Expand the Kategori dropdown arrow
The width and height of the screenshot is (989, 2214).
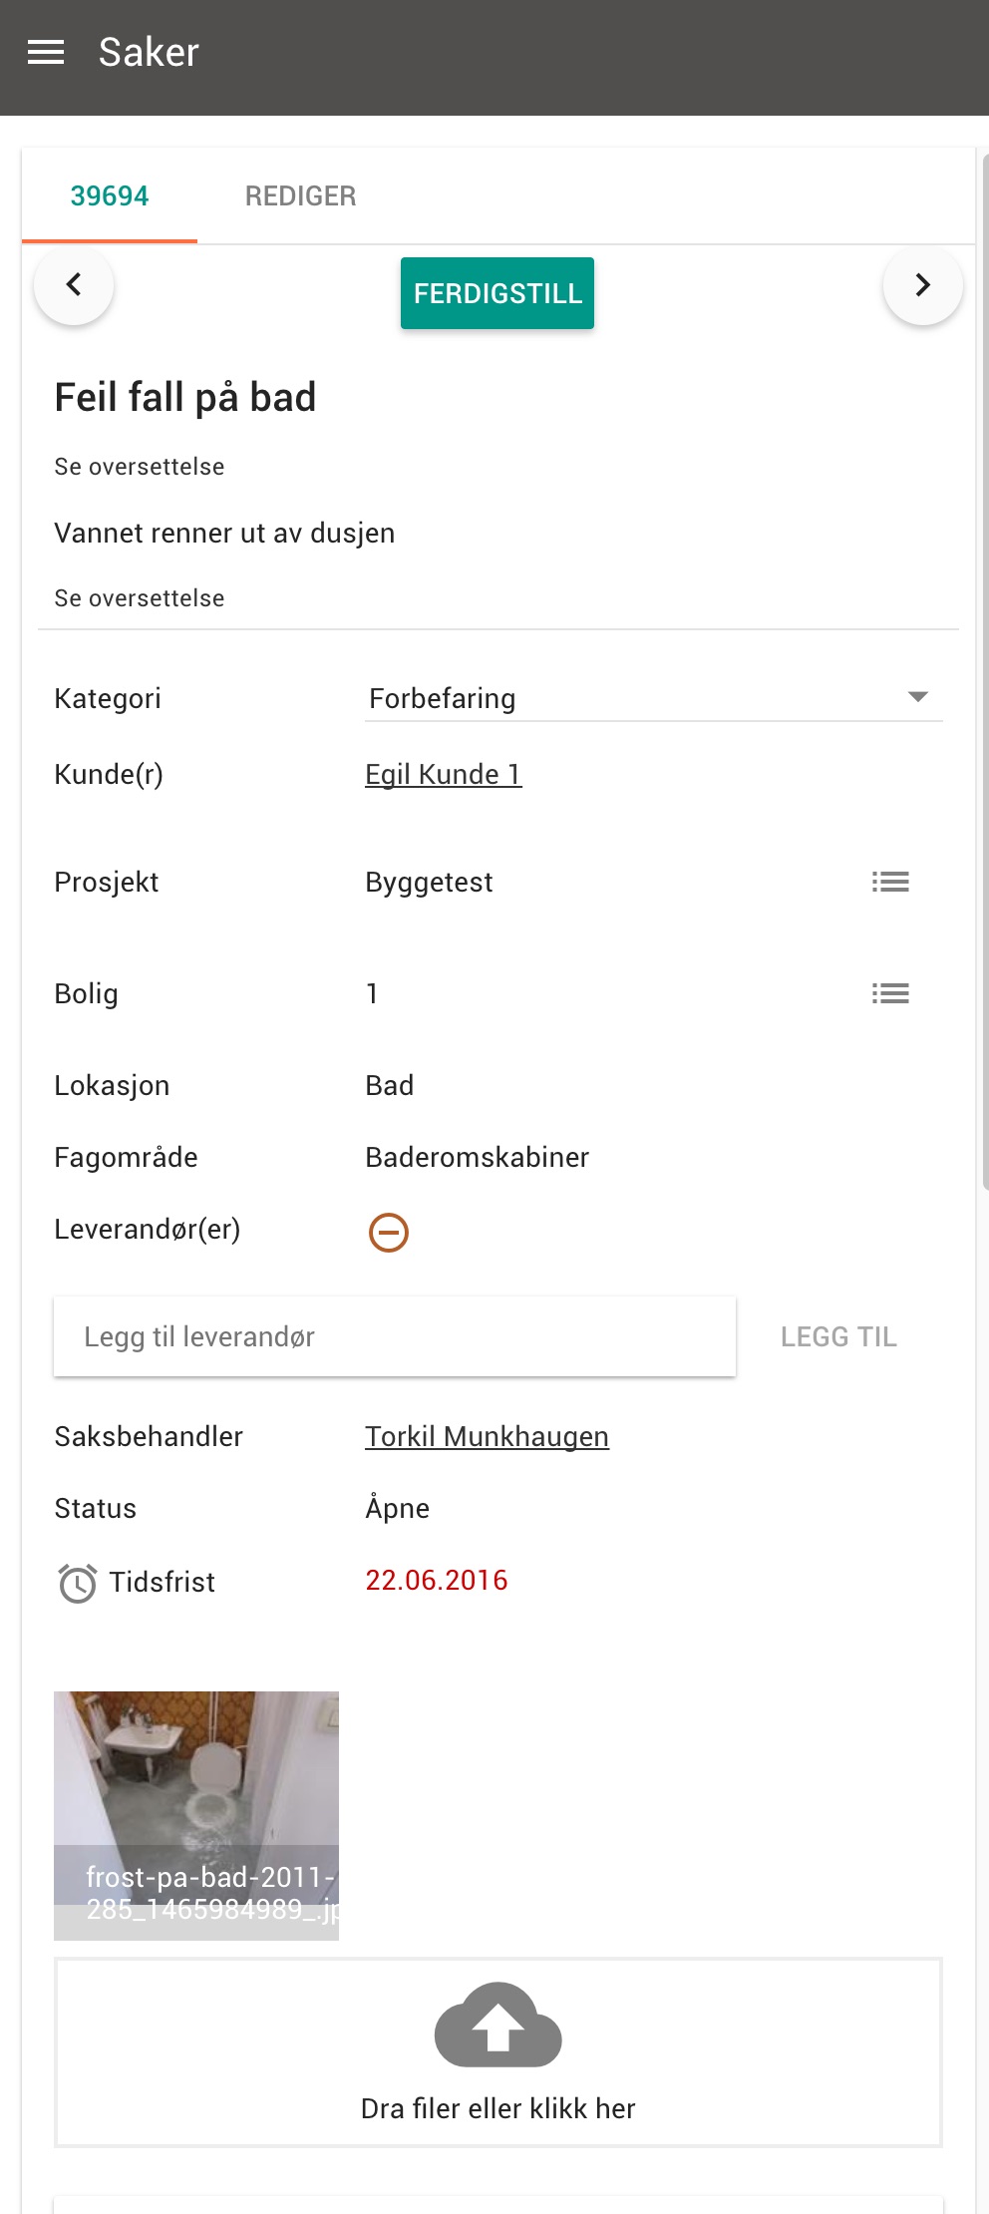[918, 696]
